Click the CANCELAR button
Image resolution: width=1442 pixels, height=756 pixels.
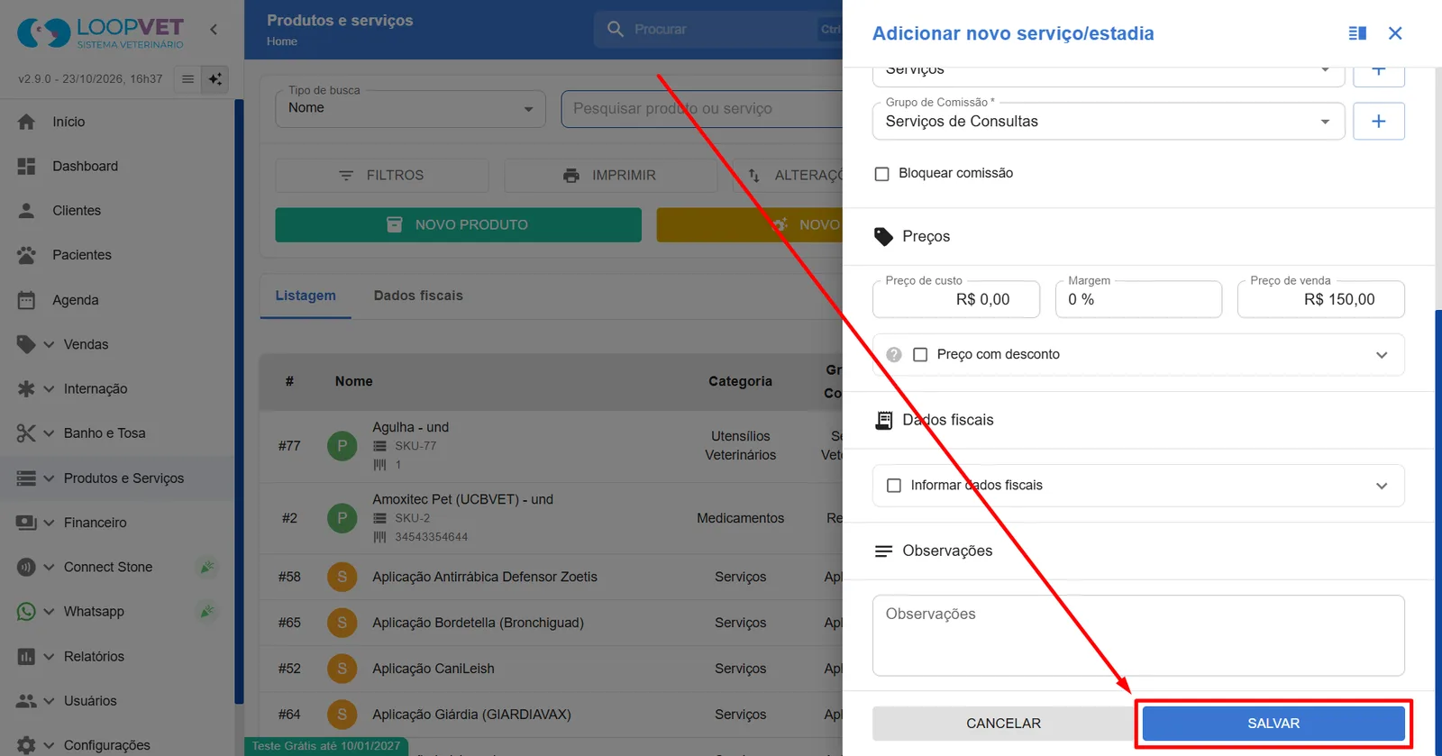coord(1003,724)
